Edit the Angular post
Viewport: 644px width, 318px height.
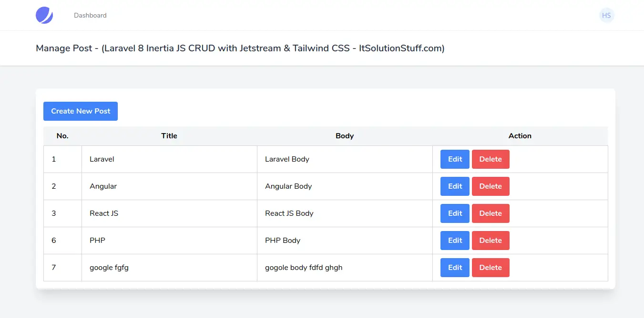point(454,186)
